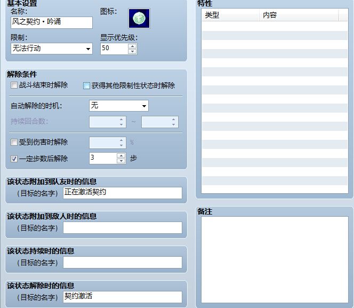Decrease 显示优先级 with down arrow
The height and width of the screenshot is (308, 354).
[x=132, y=52]
